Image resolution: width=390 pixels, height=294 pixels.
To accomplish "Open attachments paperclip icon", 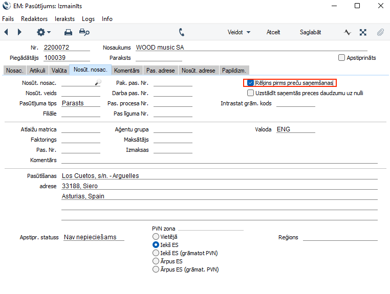I will 380,32.
